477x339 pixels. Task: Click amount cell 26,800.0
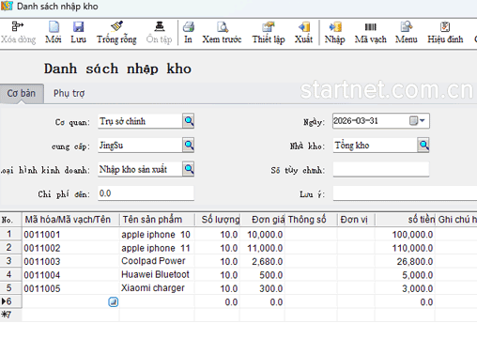[x=405, y=261]
